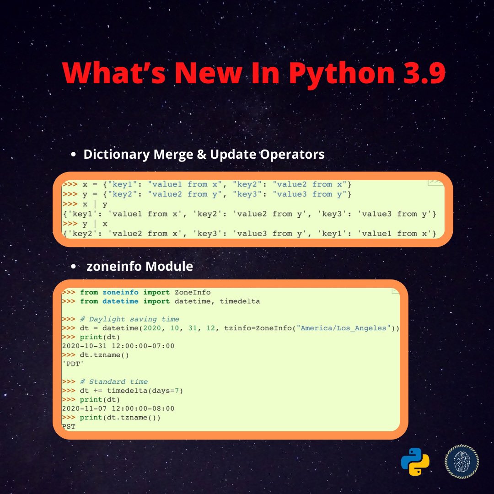Click the PST output line
Viewport: 494px width, 494px height.
click(69, 427)
